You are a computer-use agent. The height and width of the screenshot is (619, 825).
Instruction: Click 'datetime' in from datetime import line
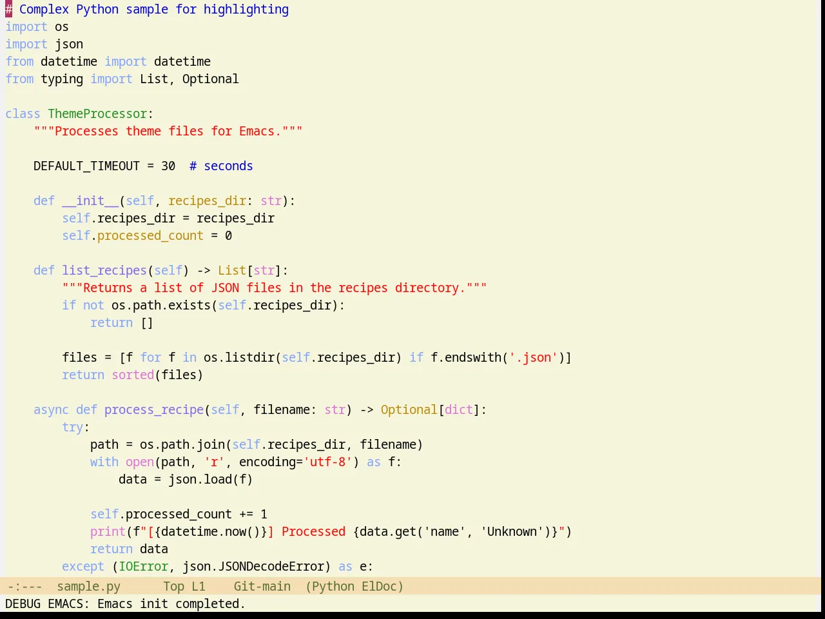pos(69,61)
